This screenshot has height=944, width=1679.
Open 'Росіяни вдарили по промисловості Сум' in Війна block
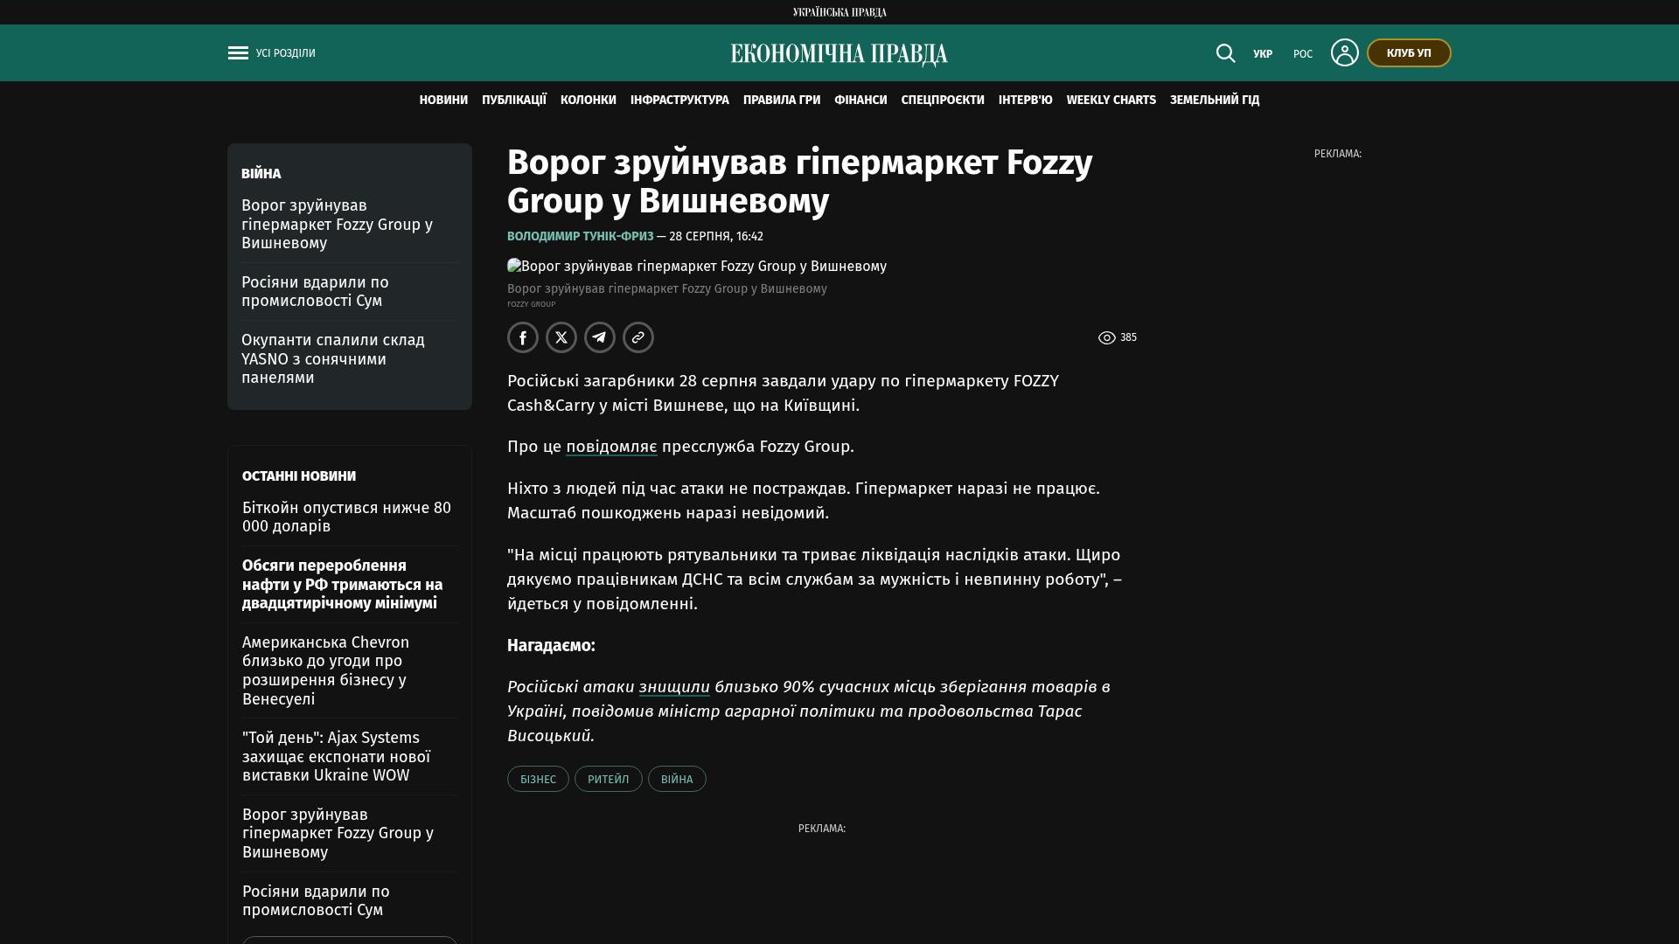pos(315,292)
